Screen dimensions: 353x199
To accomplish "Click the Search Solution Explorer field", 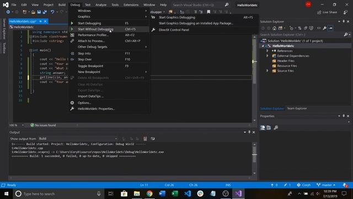I will click(x=302, y=34).
